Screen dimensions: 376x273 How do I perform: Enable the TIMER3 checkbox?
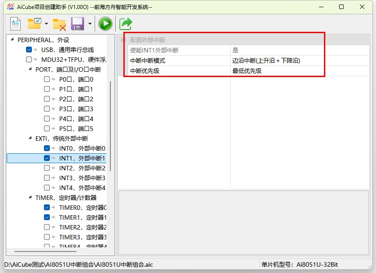click(x=47, y=237)
